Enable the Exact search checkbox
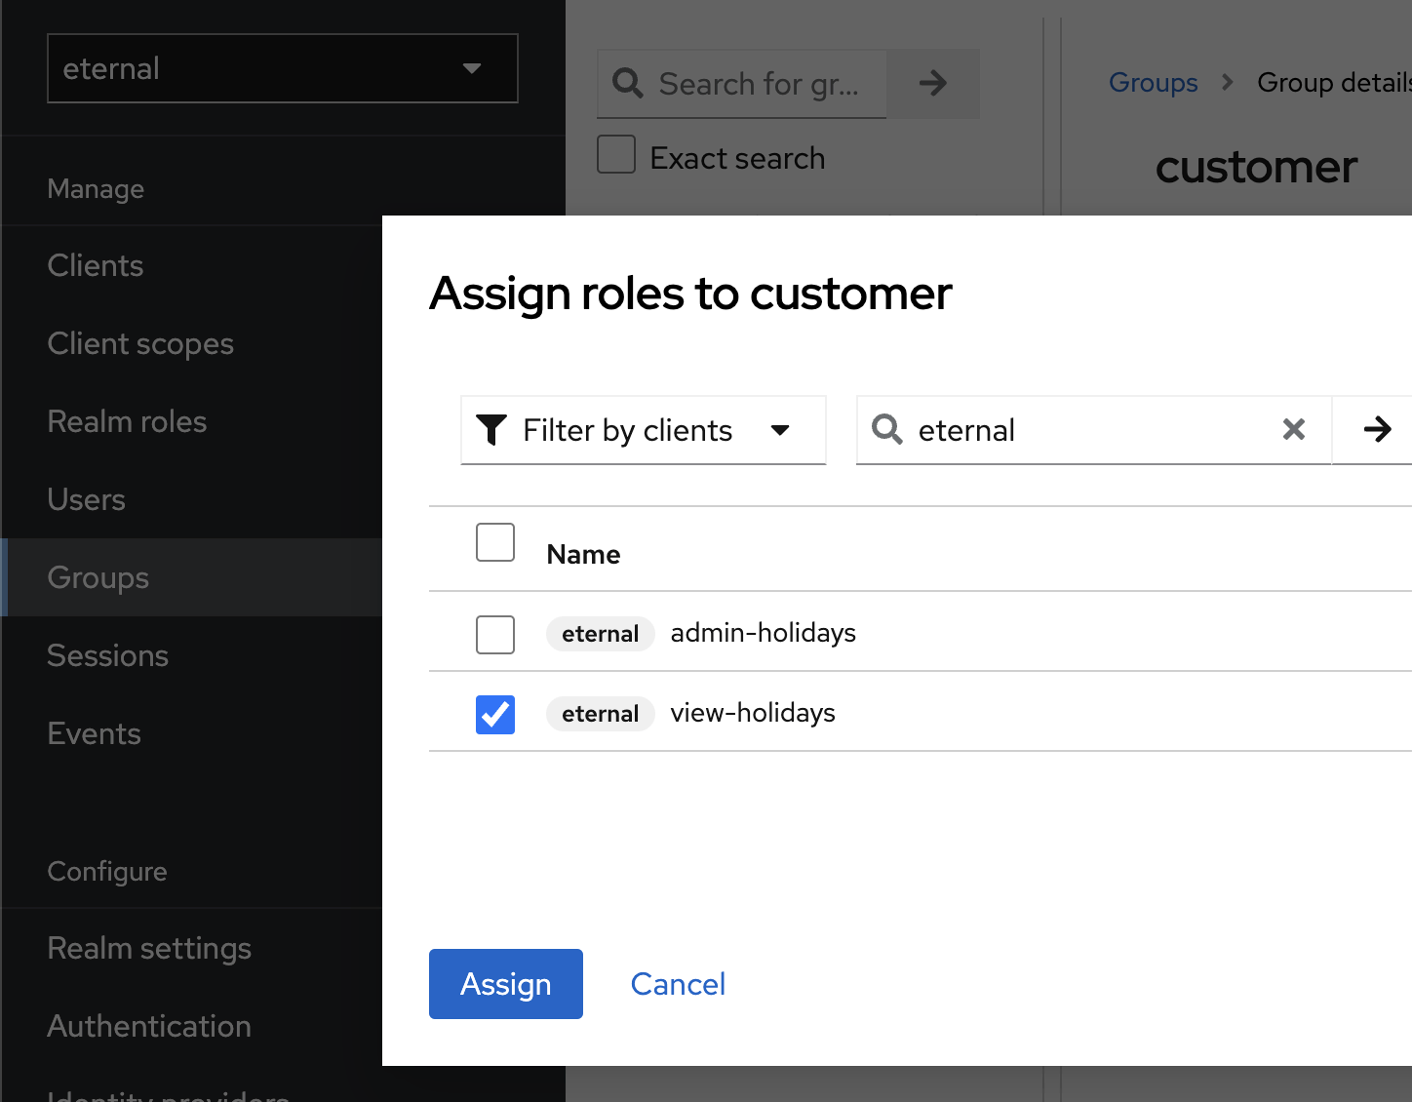Viewport: 1412px width, 1102px height. click(615, 154)
